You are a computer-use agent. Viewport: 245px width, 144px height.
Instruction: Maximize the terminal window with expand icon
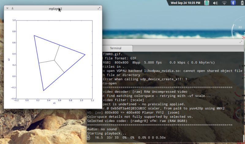[x=241, y=42]
